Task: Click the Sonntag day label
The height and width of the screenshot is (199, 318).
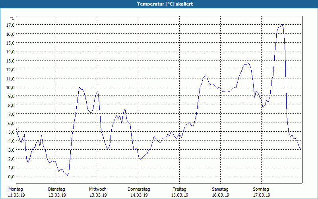Action: pos(261,189)
